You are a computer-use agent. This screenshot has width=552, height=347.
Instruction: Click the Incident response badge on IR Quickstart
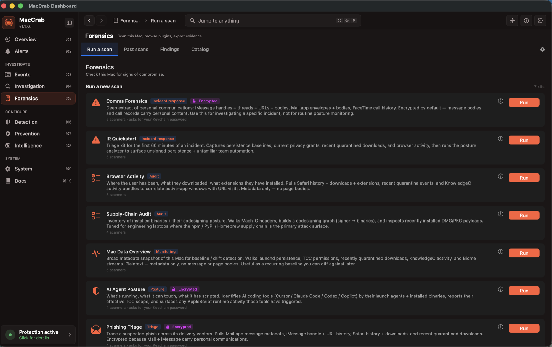point(158,139)
